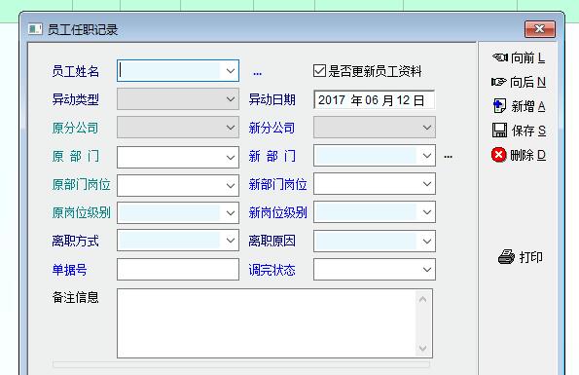579x375 pixels.
Task: Click the 打印 printer icon
Action: tap(506, 257)
